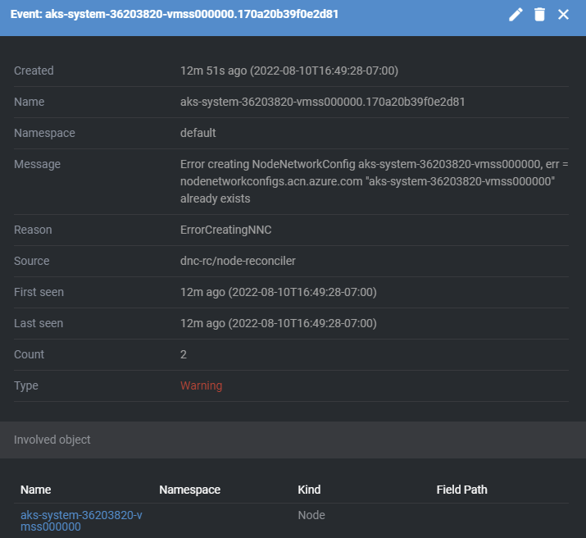This screenshot has width=586, height=538.
Task: Open the aks-system-36203820-vmss000000 node link
Action: (81, 521)
